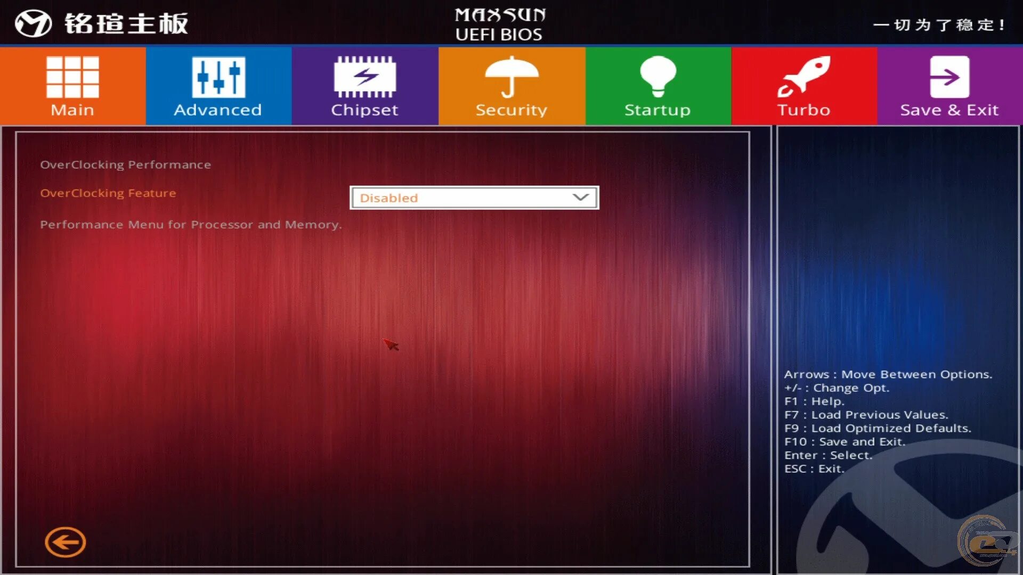Click the Save & Exit arrow icon
Screen dimensions: 1023x575
click(x=949, y=77)
